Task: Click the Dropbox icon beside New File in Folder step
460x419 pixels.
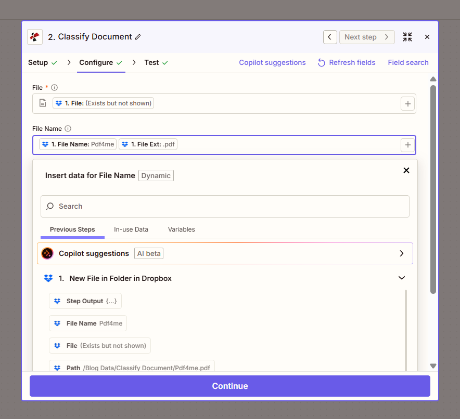Action: (x=48, y=278)
